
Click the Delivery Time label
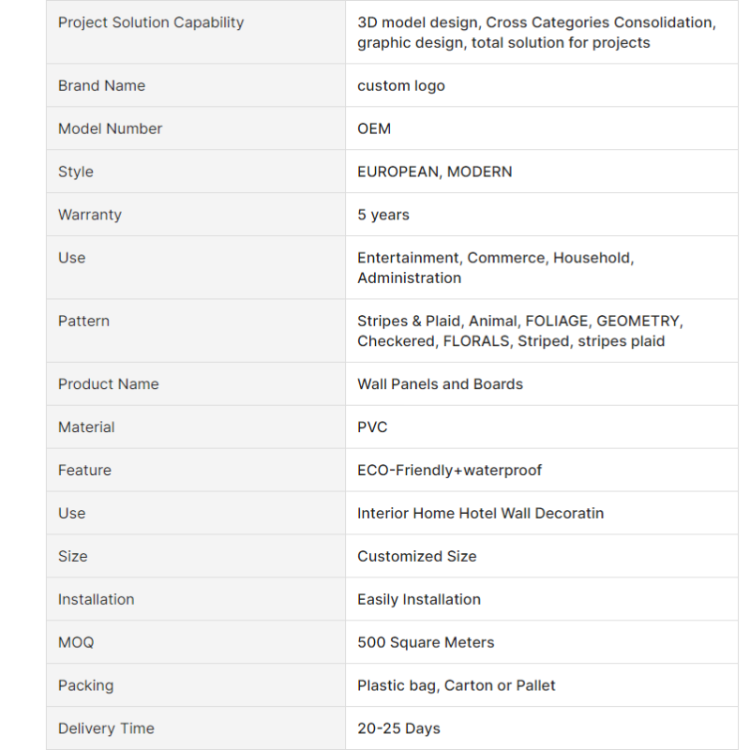pyautogui.click(x=106, y=728)
